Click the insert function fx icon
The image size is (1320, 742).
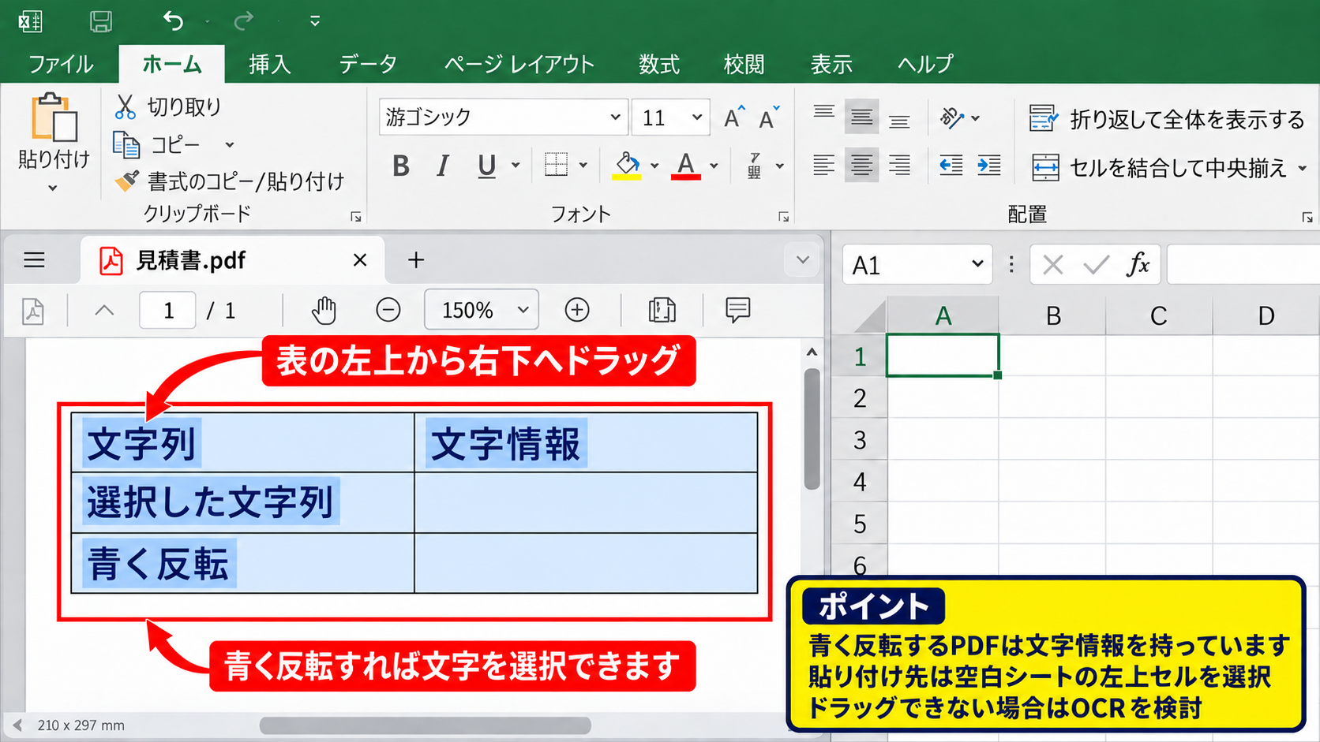[x=1138, y=264]
